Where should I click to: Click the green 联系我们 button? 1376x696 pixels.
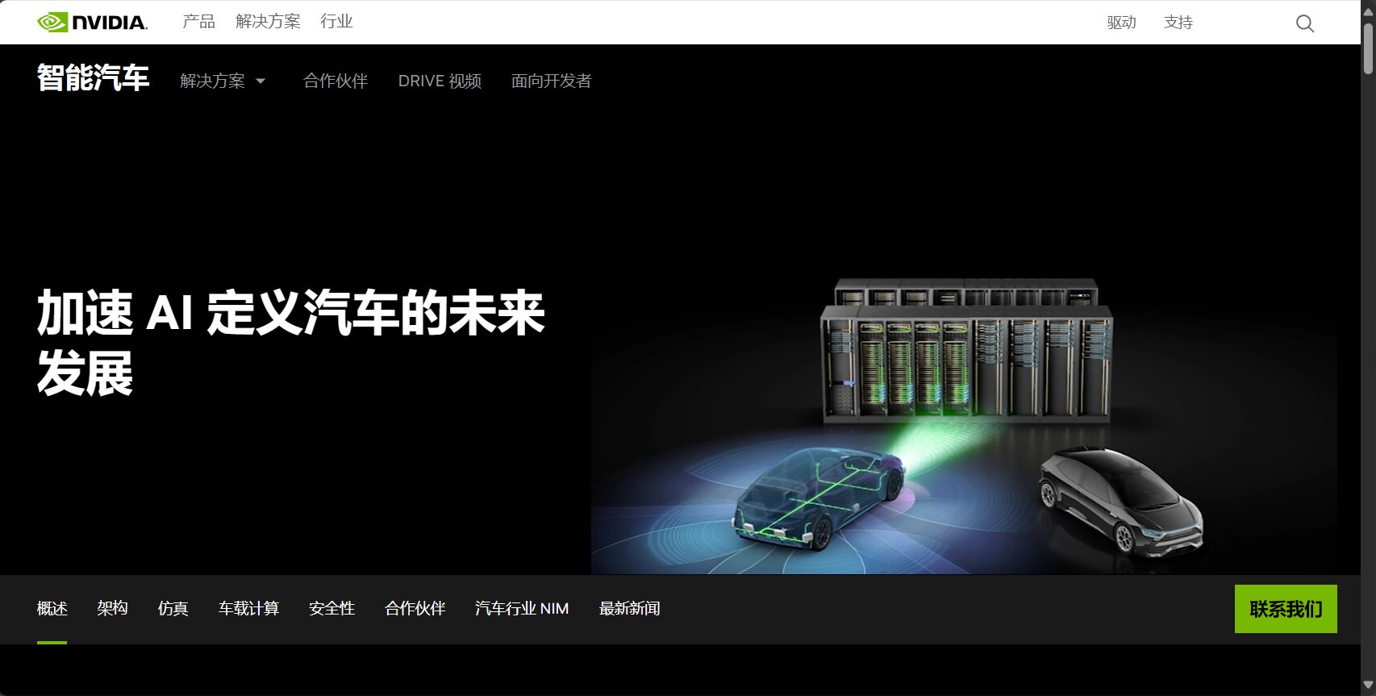point(1286,609)
